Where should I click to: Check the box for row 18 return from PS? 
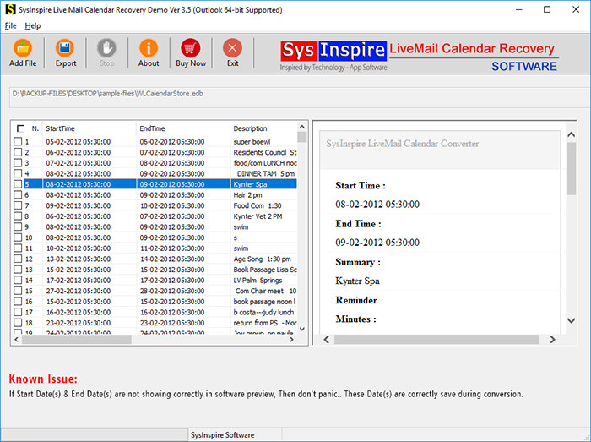[18, 323]
